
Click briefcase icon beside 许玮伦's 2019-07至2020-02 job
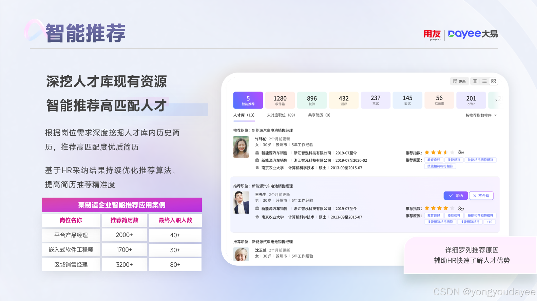[257, 160]
